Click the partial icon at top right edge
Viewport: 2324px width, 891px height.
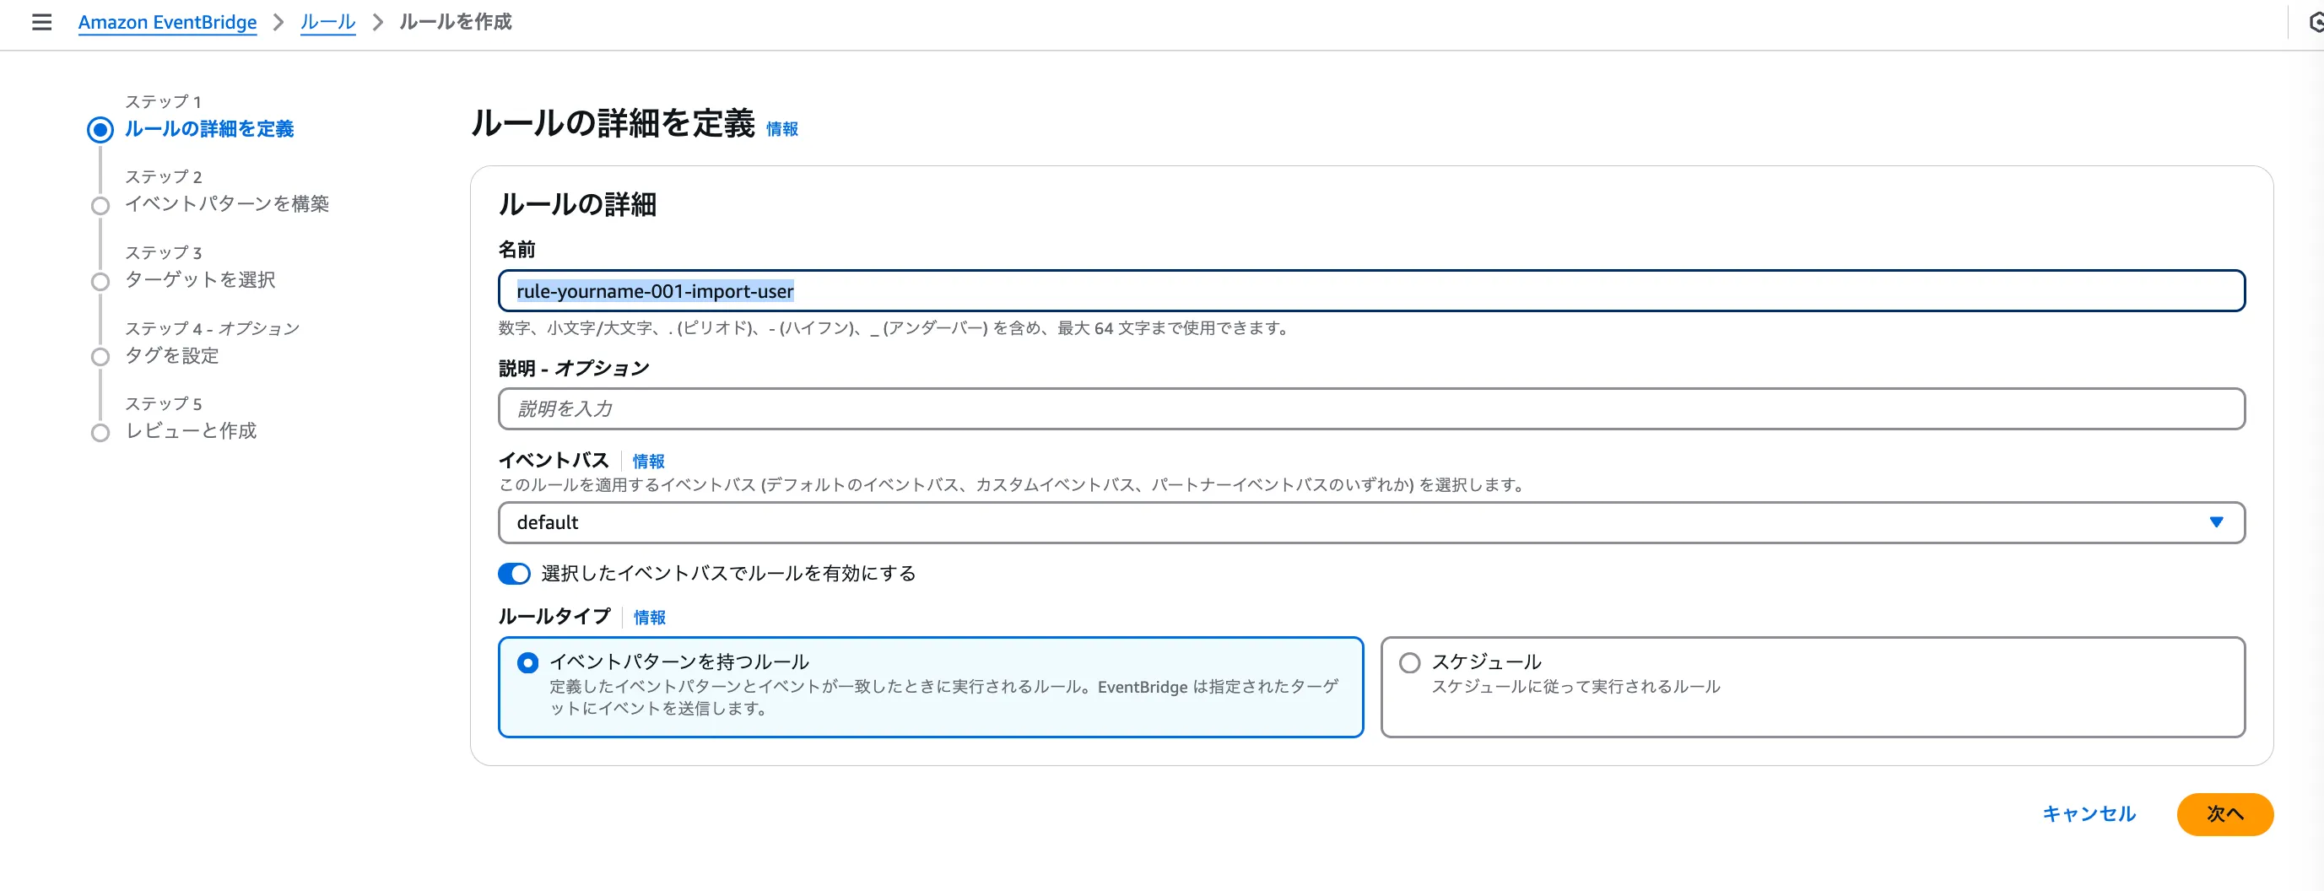2314,22
